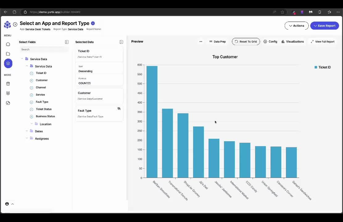The image size is (343, 222).
Task: Toggle visibility of Fault Type field
Action: coord(119,109)
